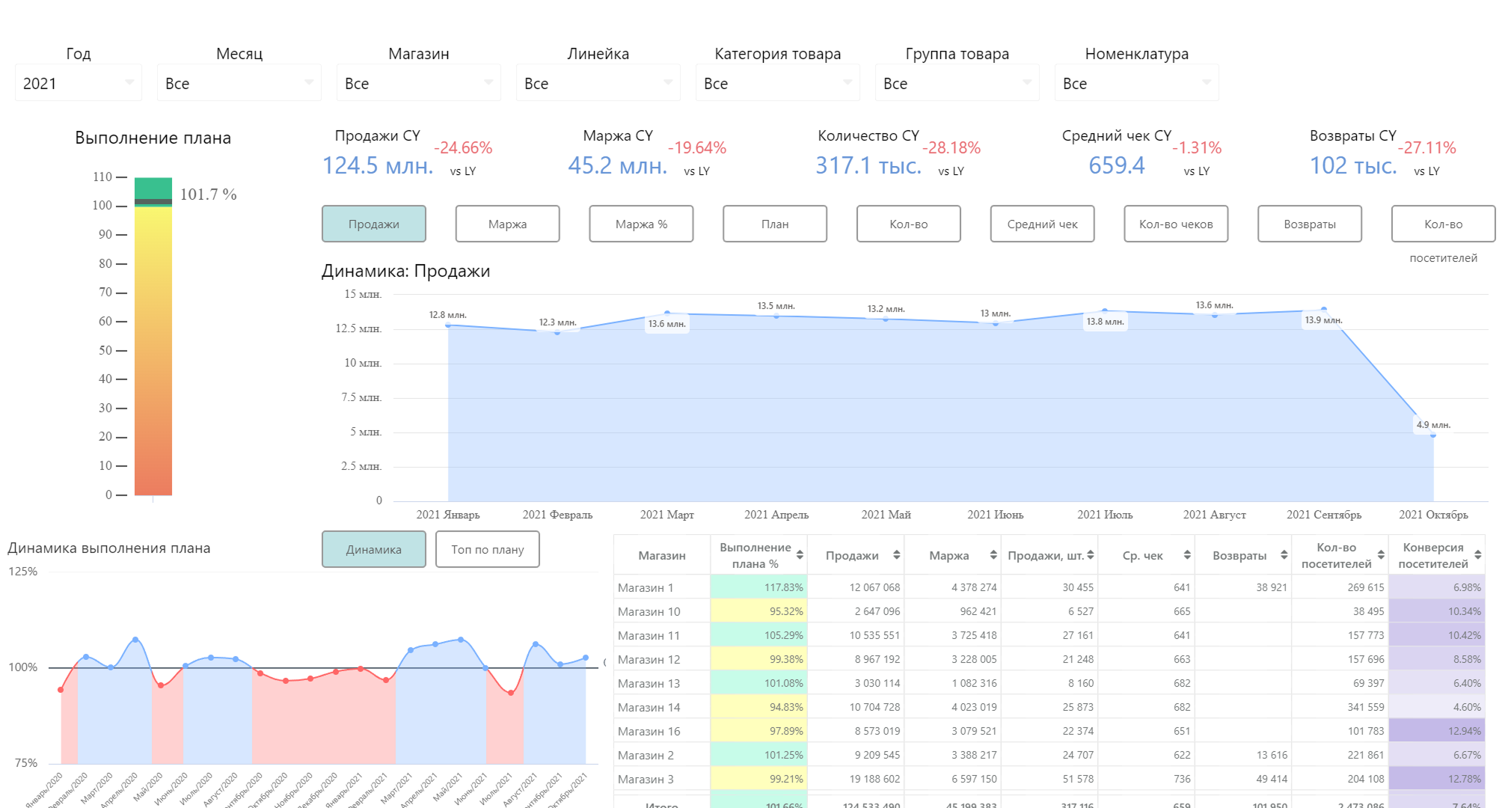This screenshot has height=808, width=1511.
Task: Sort table by Продажи, шт. column arrows
Action: [x=1091, y=555]
